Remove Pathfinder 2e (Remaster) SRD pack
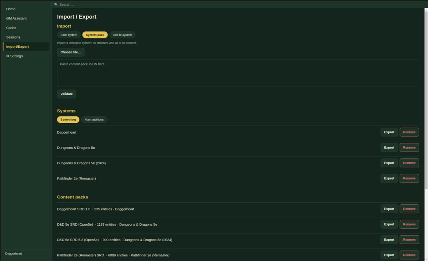This screenshot has height=261, width=428. point(409,255)
